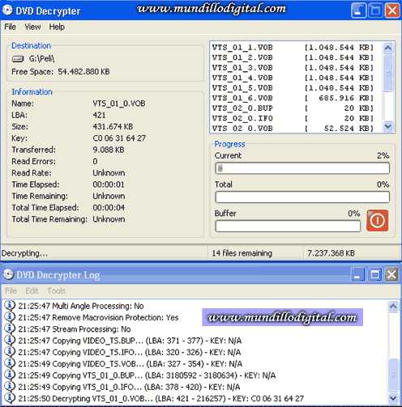Click the Transferred value 9.088 KB
Image resolution: width=402 pixels, height=407 pixels.
pos(109,150)
